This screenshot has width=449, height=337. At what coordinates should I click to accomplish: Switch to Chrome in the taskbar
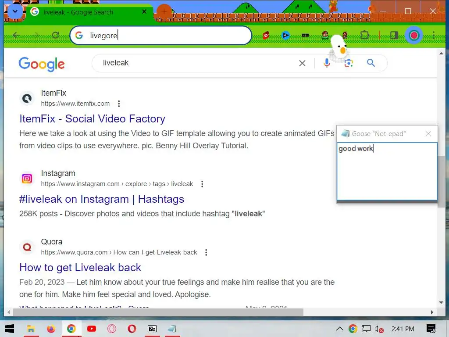(71, 329)
